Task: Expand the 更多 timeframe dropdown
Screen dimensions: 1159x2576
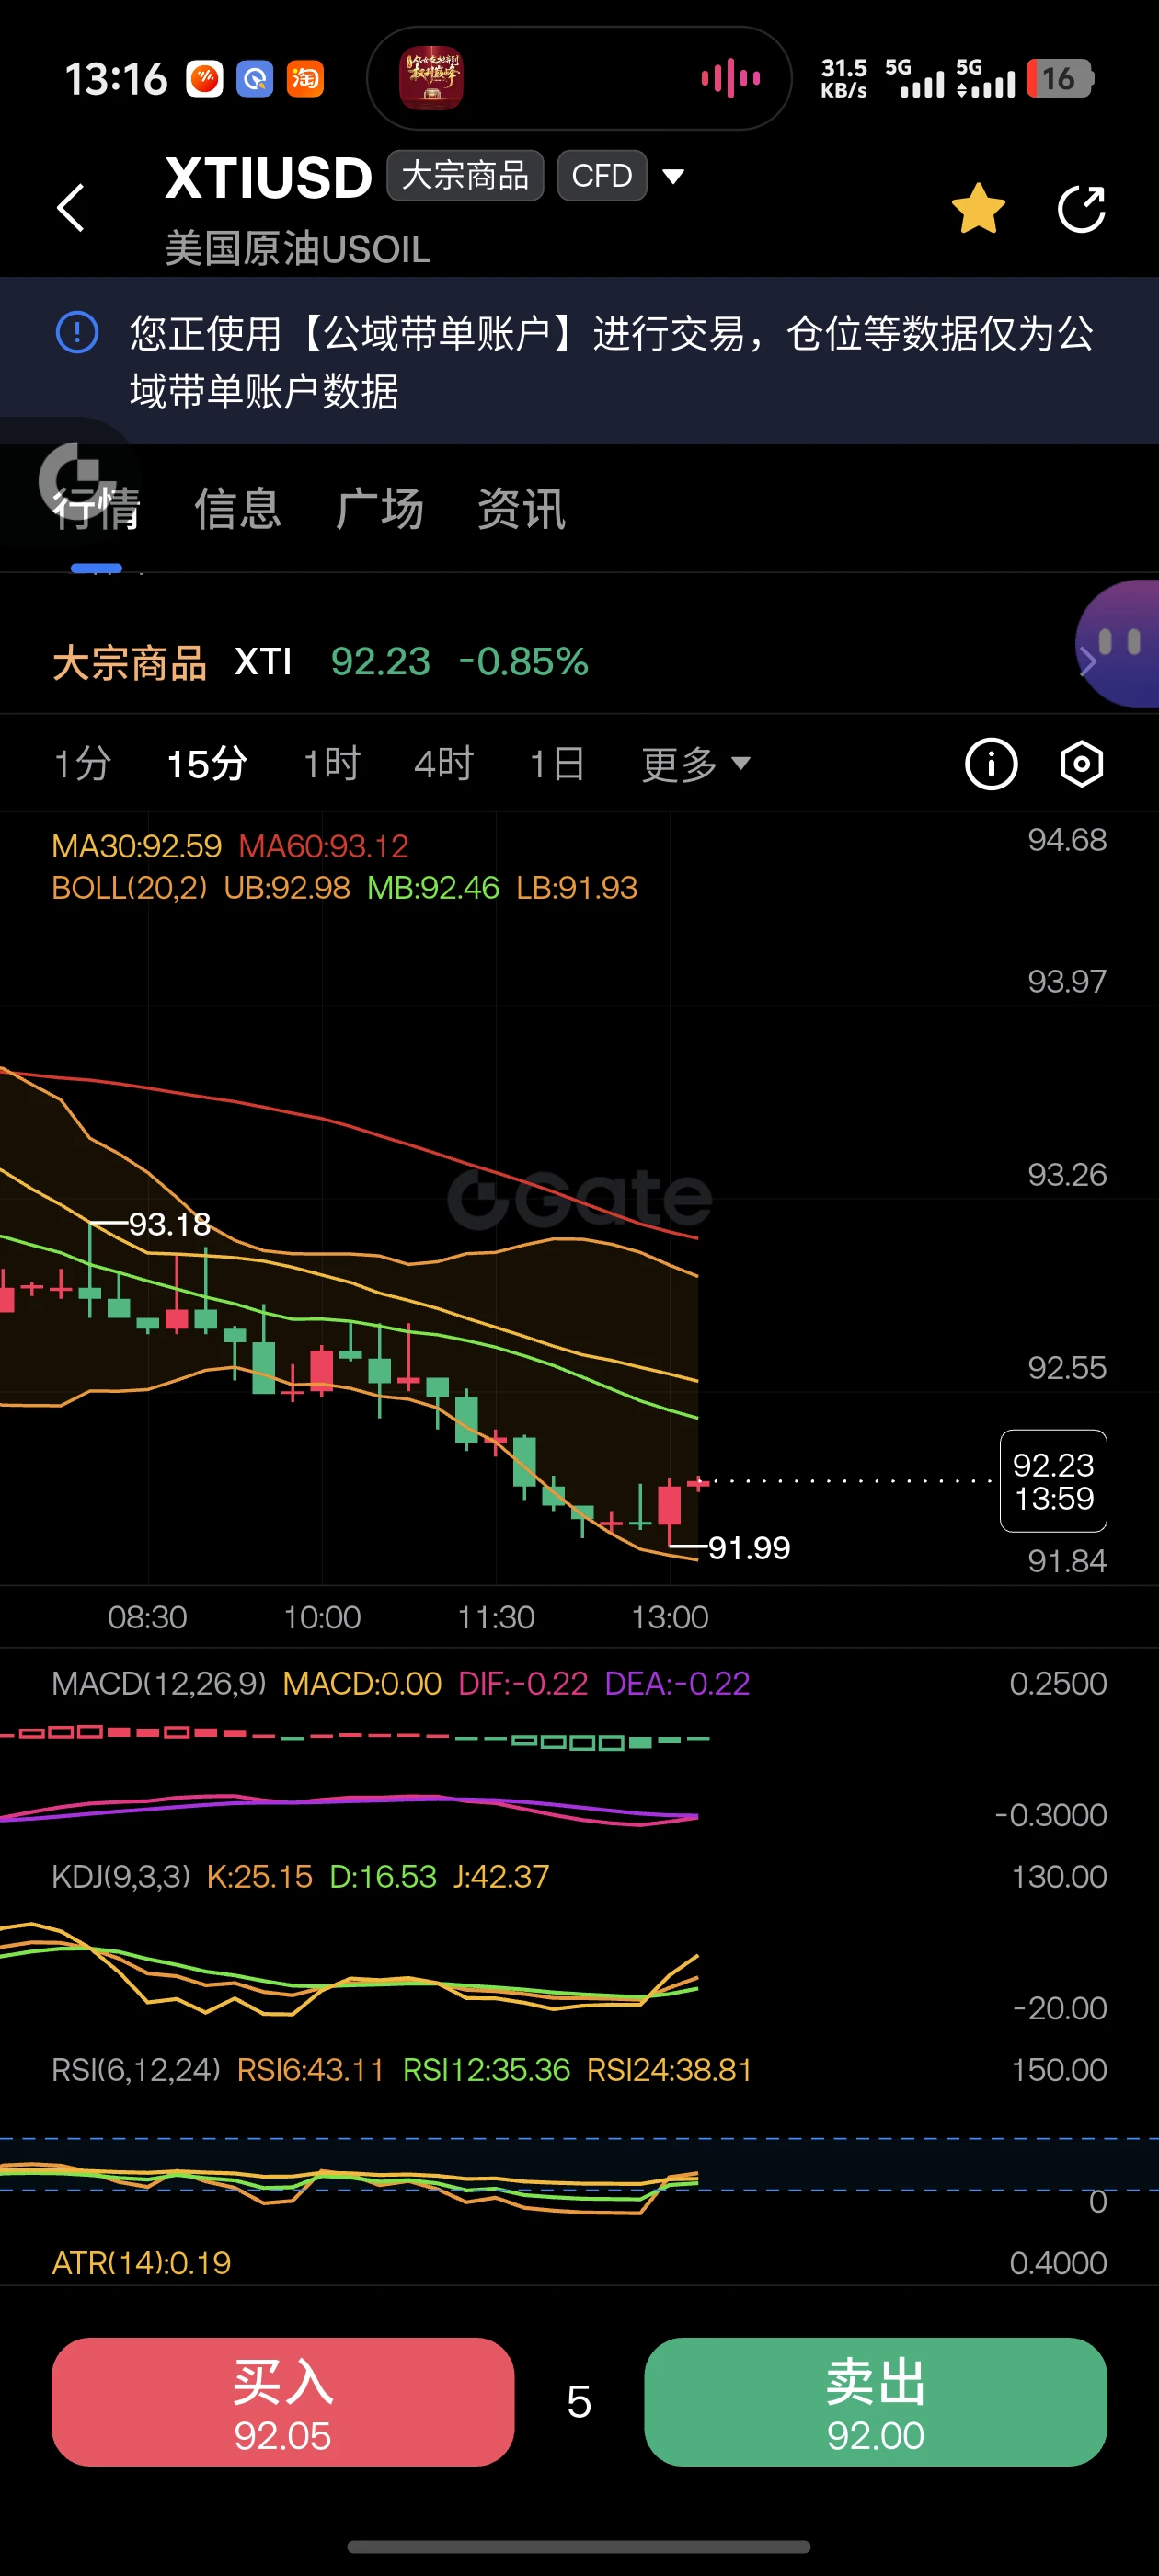Action: click(696, 764)
